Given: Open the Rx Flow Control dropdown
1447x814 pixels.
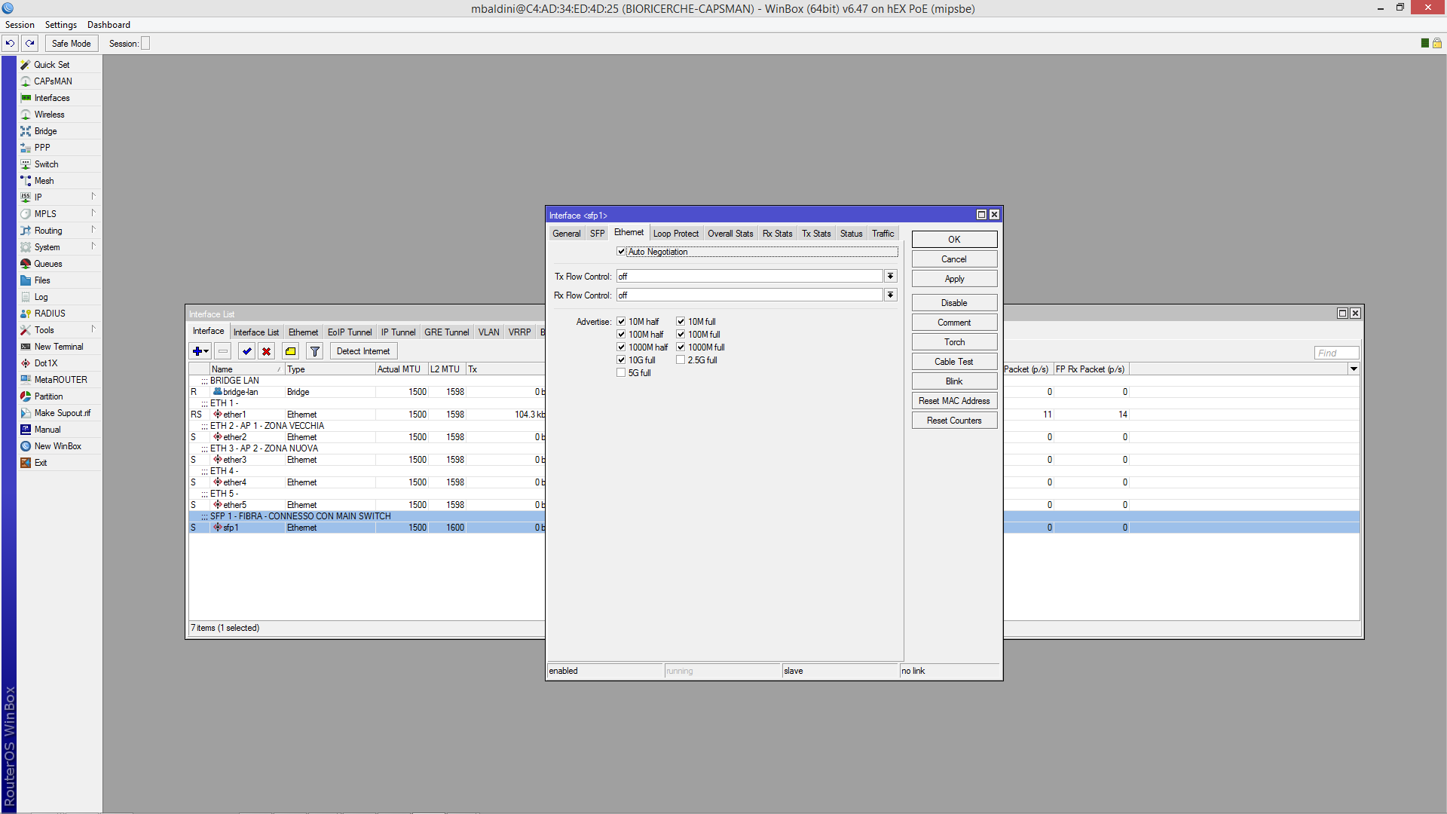Looking at the screenshot, I should coord(890,295).
